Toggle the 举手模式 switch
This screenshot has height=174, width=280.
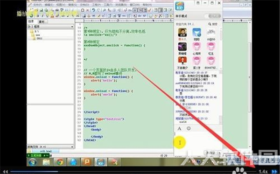click(x=213, y=16)
